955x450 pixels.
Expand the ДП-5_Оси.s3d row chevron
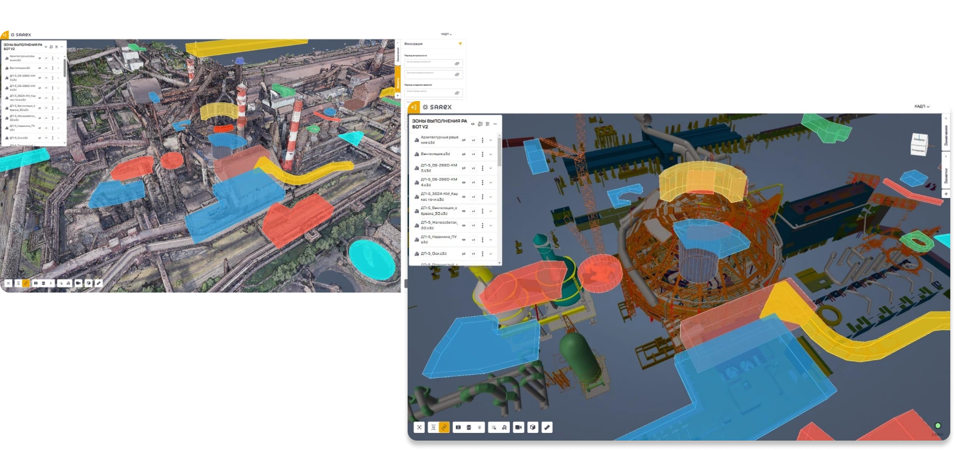(491, 254)
